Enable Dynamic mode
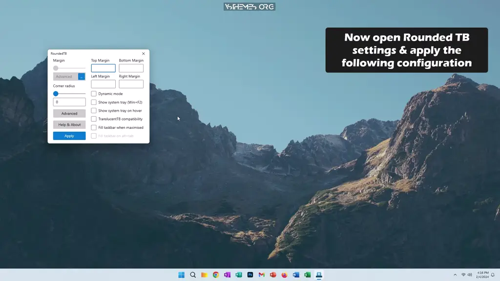This screenshot has width=500, height=281. [x=93, y=94]
